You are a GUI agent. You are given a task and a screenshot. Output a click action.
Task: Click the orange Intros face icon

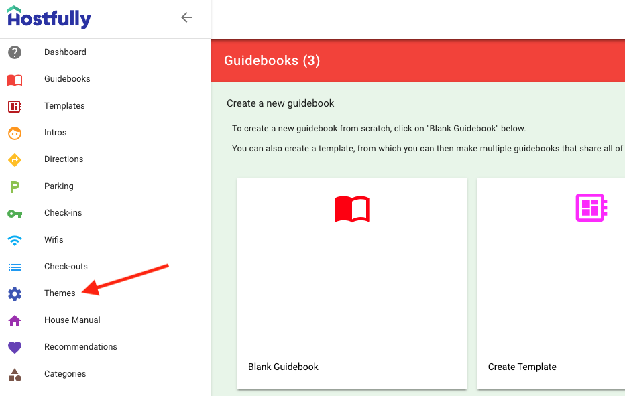coord(15,133)
